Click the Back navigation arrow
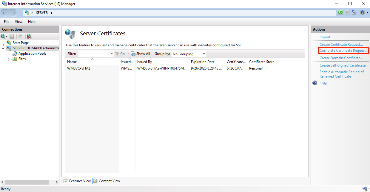370x192 pixels. point(5,12)
